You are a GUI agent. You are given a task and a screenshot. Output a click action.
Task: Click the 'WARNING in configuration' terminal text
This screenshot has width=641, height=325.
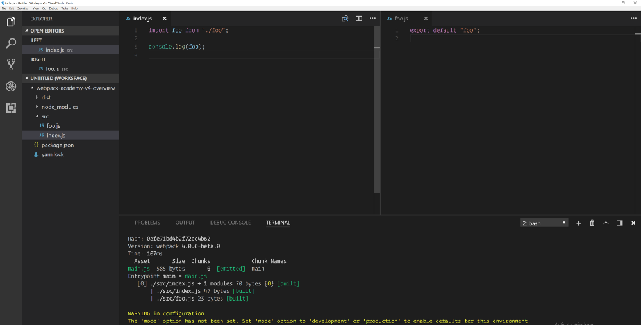click(165, 313)
